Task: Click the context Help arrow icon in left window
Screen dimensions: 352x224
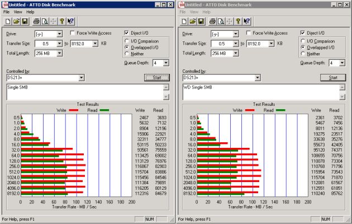Action: tap(70, 21)
